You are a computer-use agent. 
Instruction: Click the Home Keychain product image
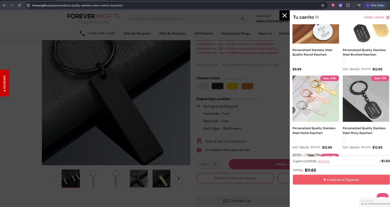[x=316, y=99]
